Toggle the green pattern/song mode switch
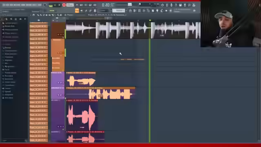Viewport: 261px width, 147px height. click(51, 6)
